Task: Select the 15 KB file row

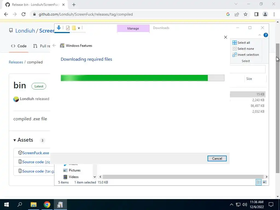Action: [x=247, y=94]
